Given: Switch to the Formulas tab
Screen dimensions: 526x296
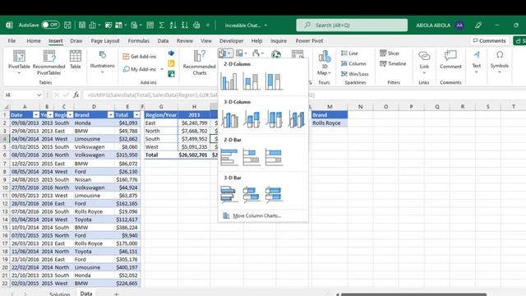Looking at the screenshot, I should point(139,40).
